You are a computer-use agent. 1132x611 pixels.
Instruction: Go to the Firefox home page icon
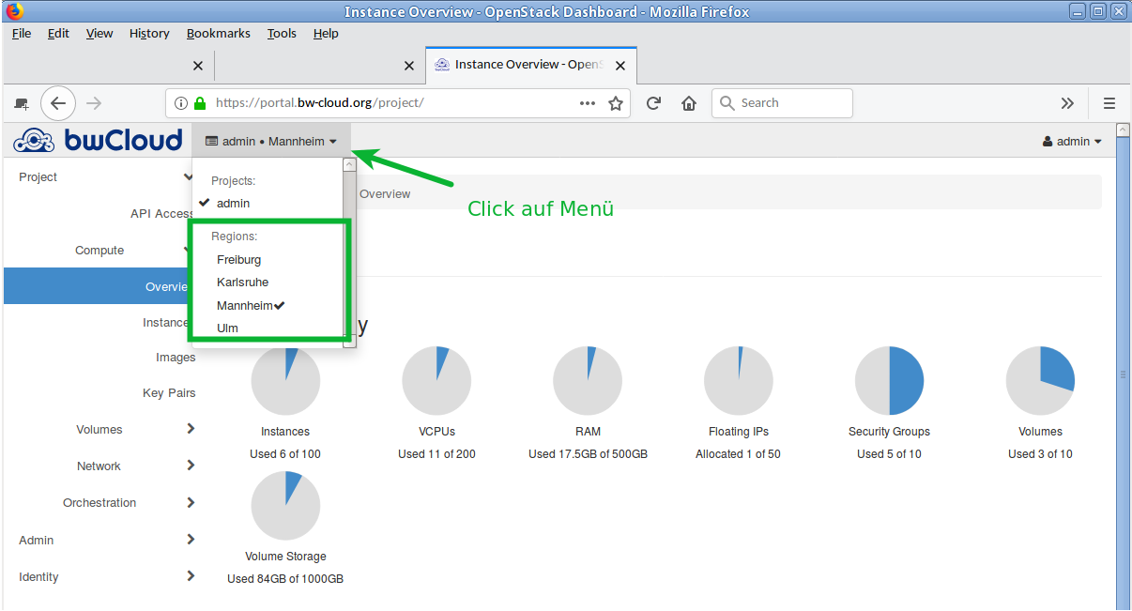[689, 103]
